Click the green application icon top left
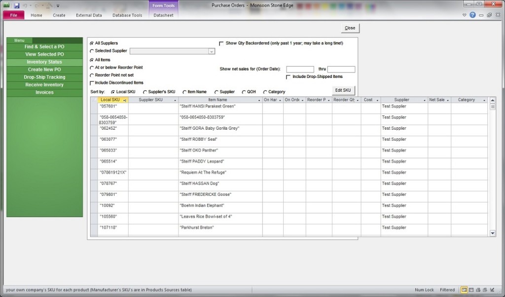 pos(6,4)
